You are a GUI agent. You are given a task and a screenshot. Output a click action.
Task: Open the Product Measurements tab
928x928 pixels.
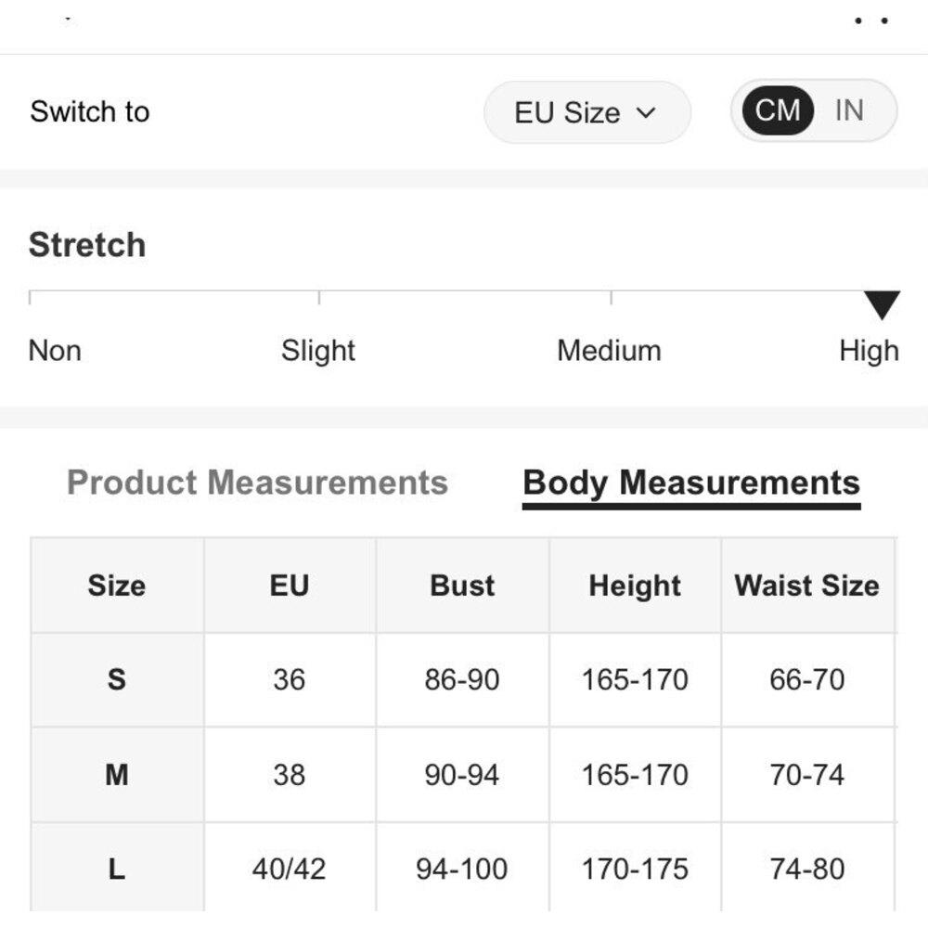(x=257, y=483)
